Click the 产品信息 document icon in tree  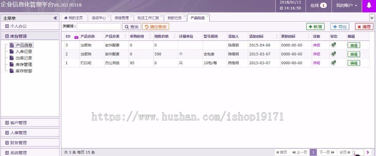coord(12,45)
